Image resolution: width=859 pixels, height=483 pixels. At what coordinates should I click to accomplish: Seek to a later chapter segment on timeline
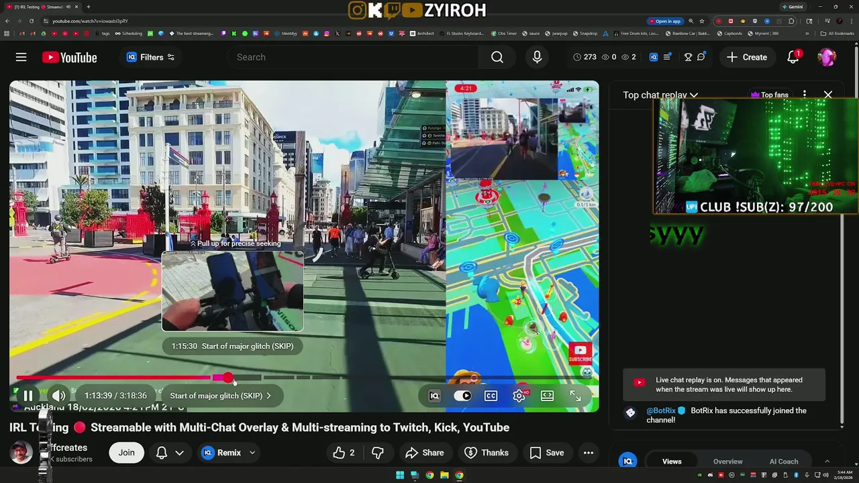coord(279,378)
